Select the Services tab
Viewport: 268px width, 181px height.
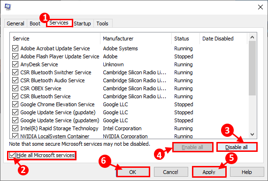click(x=59, y=23)
